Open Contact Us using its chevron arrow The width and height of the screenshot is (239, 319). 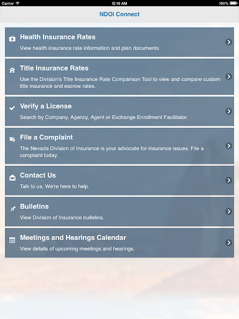click(x=228, y=180)
